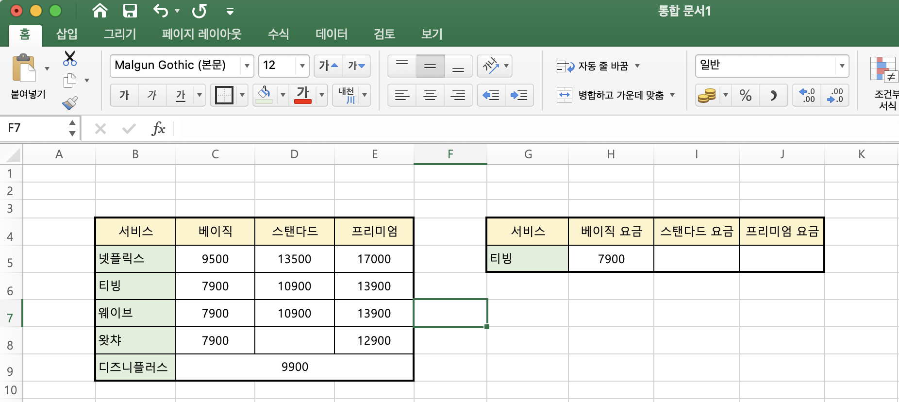899x402 pixels.
Task: Switch to the 보기 tab
Action: click(x=432, y=34)
